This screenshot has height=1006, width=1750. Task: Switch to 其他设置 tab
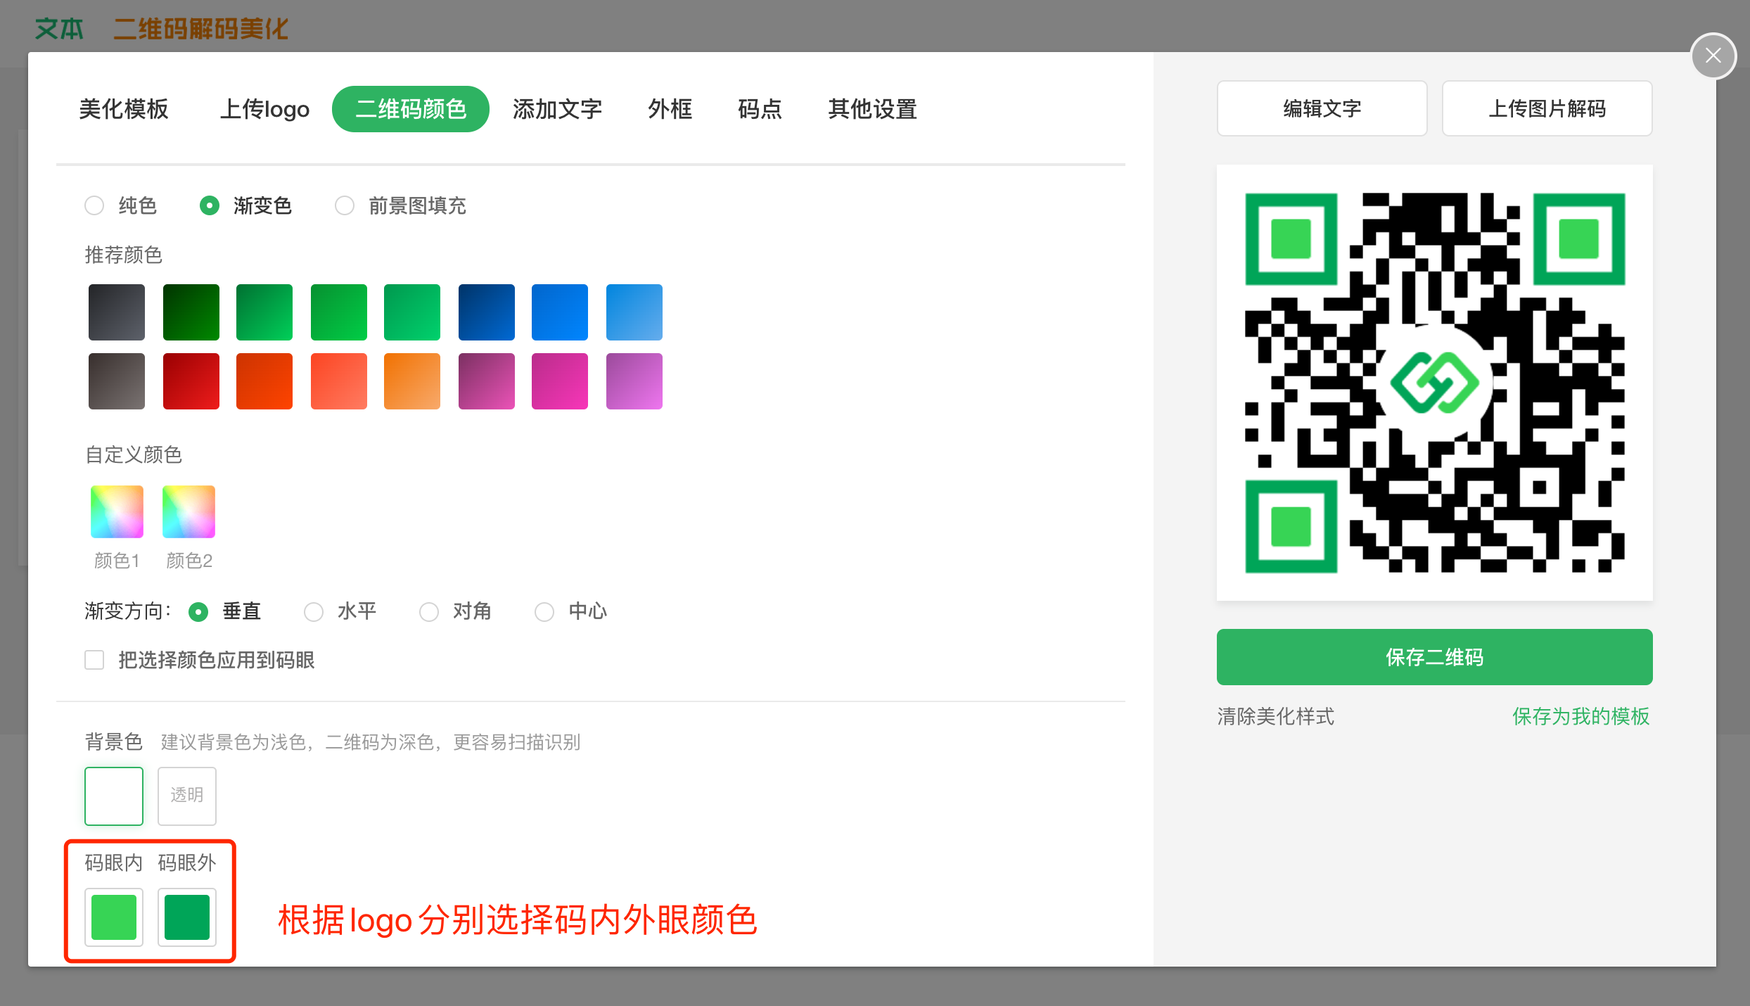click(x=872, y=109)
